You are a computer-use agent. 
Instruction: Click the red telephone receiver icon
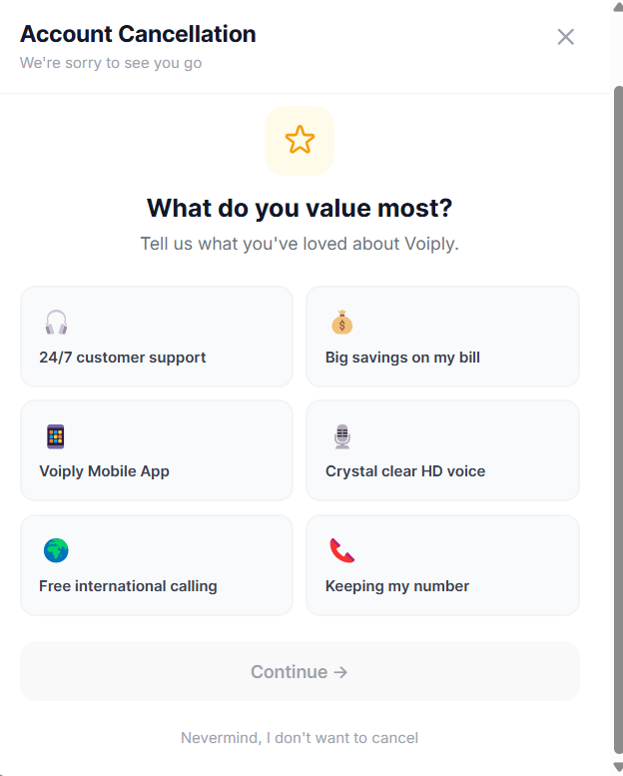tap(342, 550)
